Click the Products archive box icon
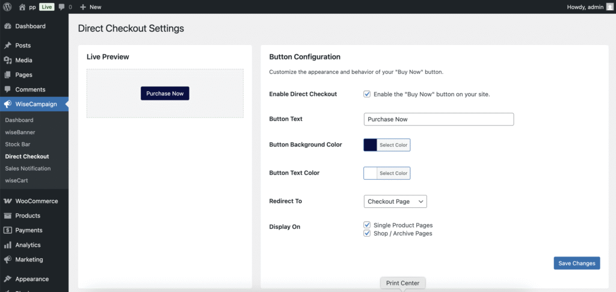 tap(7, 216)
